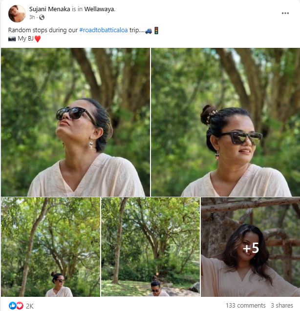View the +5 more photos thumbnail
Image resolution: width=300 pixels, height=311 pixels.
(250, 247)
